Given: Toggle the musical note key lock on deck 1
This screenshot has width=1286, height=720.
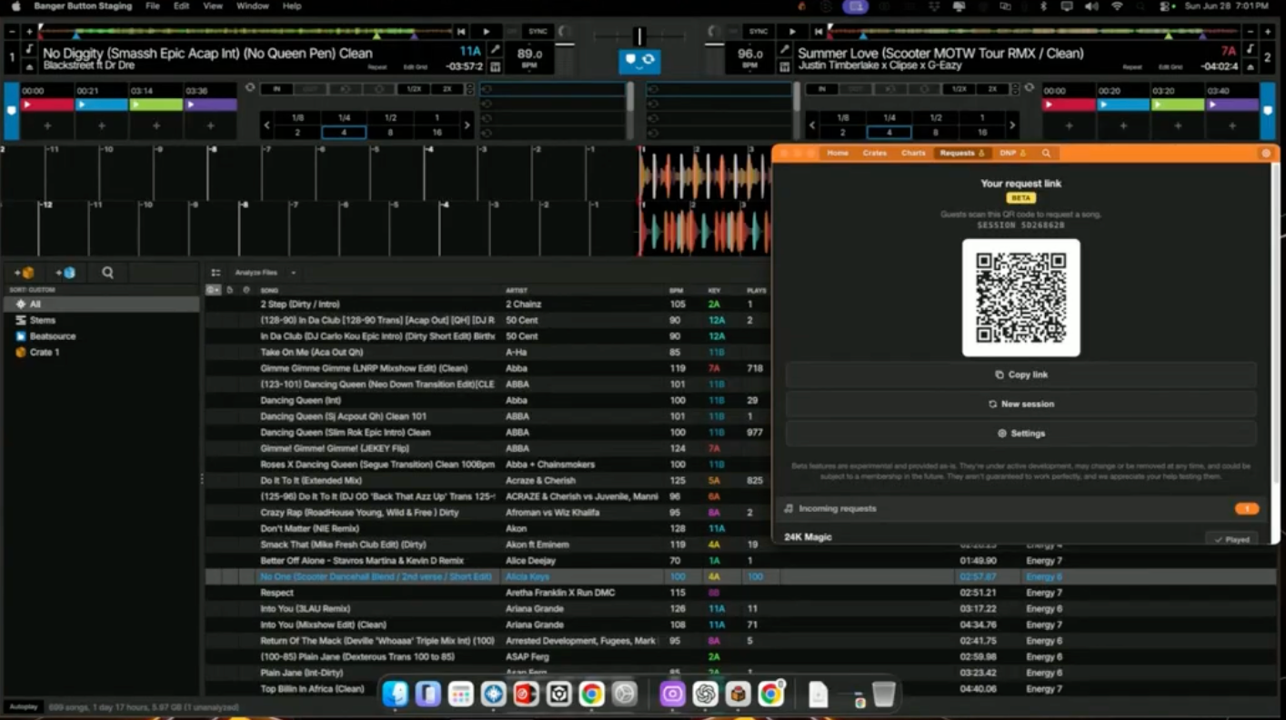Looking at the screenshot, I should (30, 49).
